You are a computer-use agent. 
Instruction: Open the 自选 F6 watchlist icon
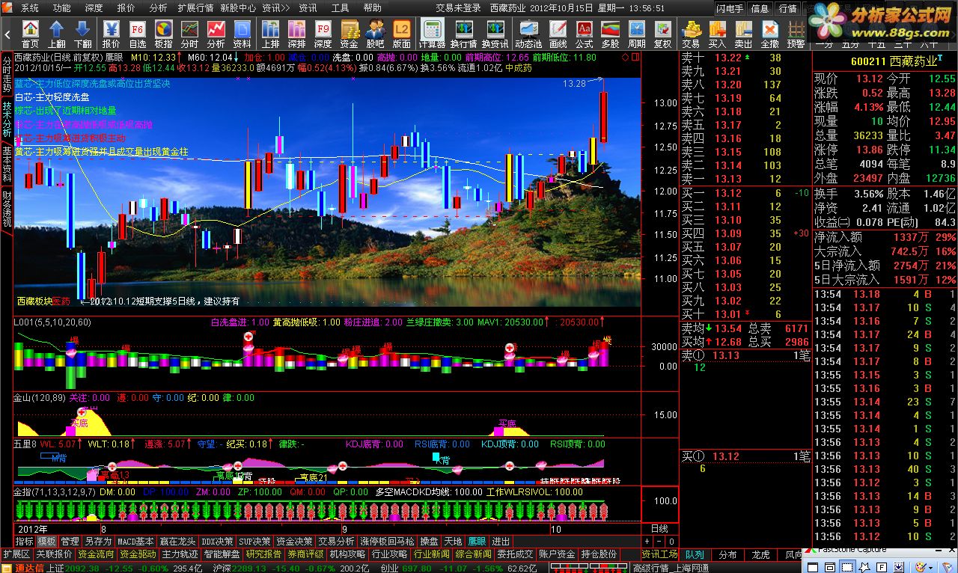pos(138,34)
